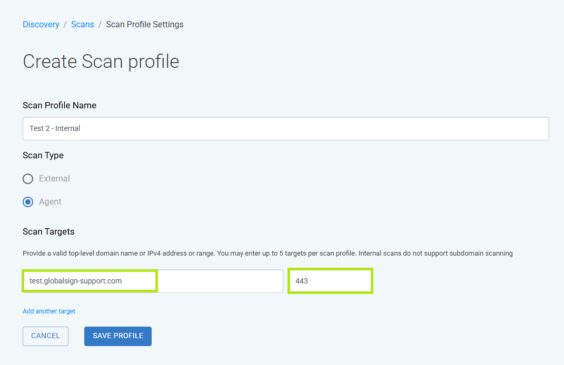The image size is (564, 365).
Task: Click the Agent option label text
Action: tap(50, 202)
